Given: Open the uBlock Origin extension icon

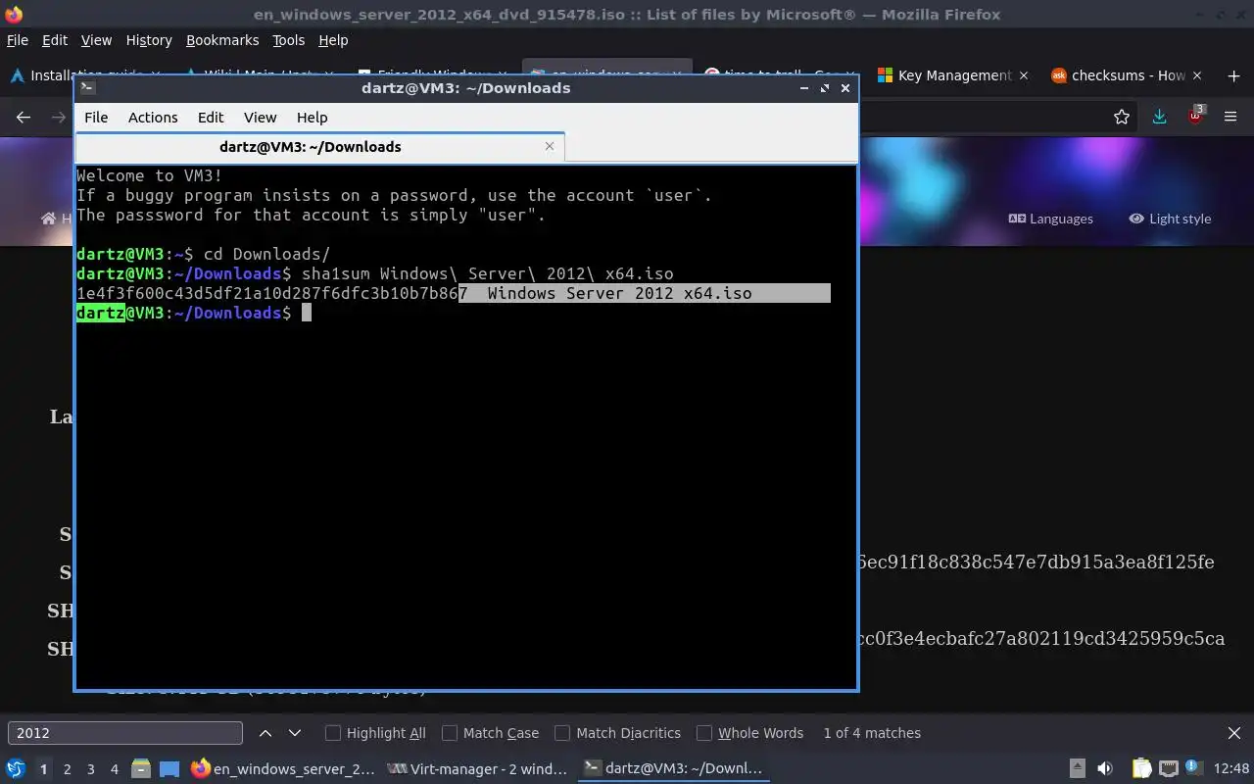Looking at the screenshot, I should point(1196,116).
